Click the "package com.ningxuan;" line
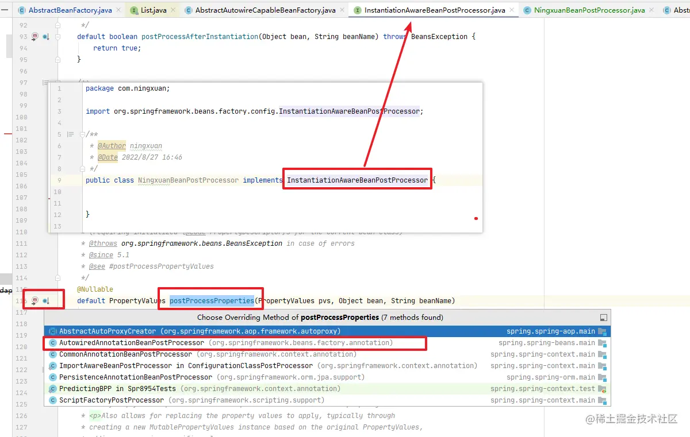The width and height of the screenshot is (690, 437). pos(128,88)
